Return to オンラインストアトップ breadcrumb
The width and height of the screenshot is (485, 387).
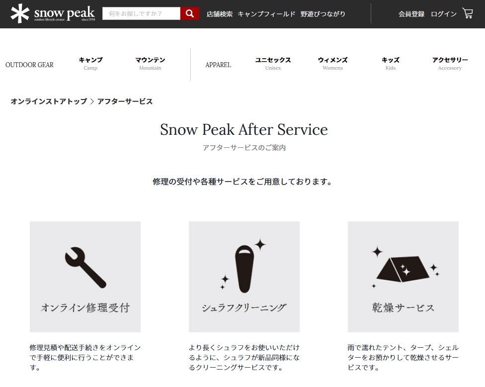tap(49, 101)
